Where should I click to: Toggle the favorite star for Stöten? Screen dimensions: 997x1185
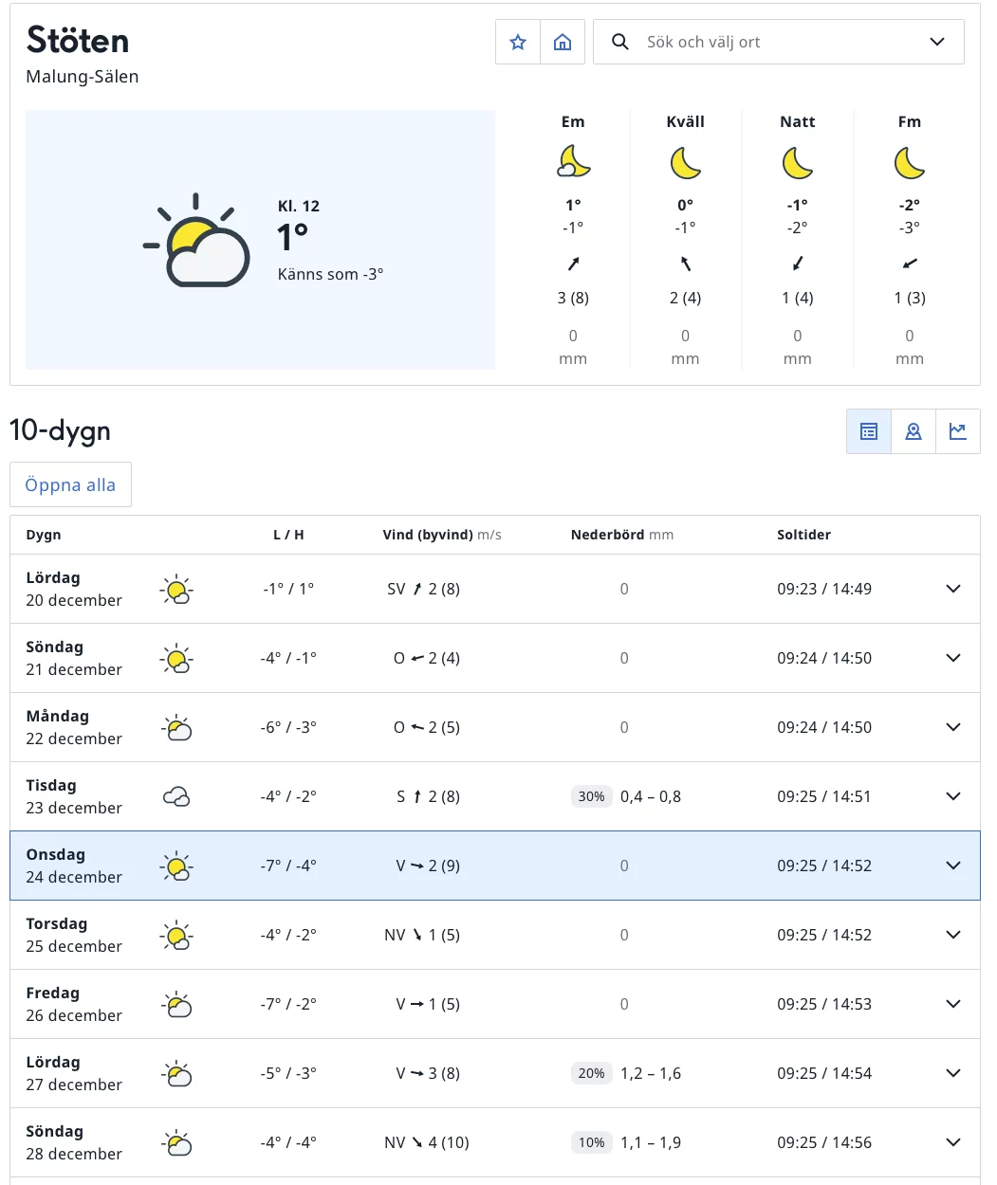pos(517,41)
